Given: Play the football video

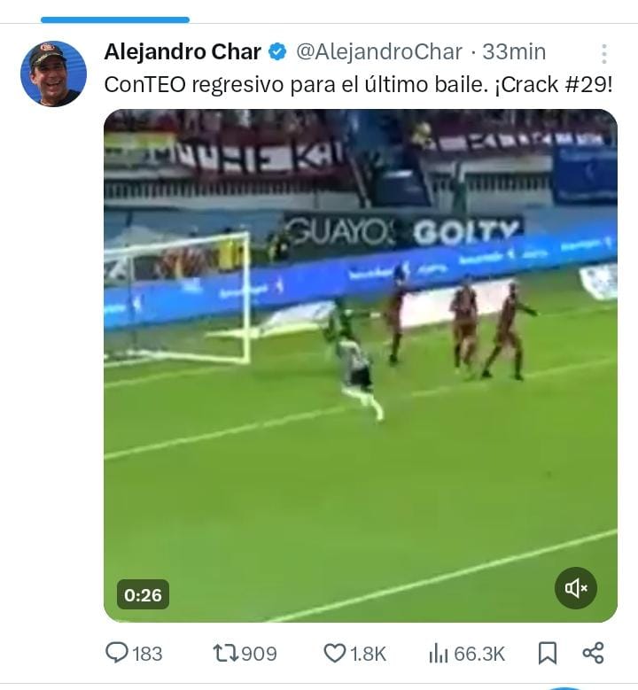Looking at the screenshot, I should click(x=360, y=365).
